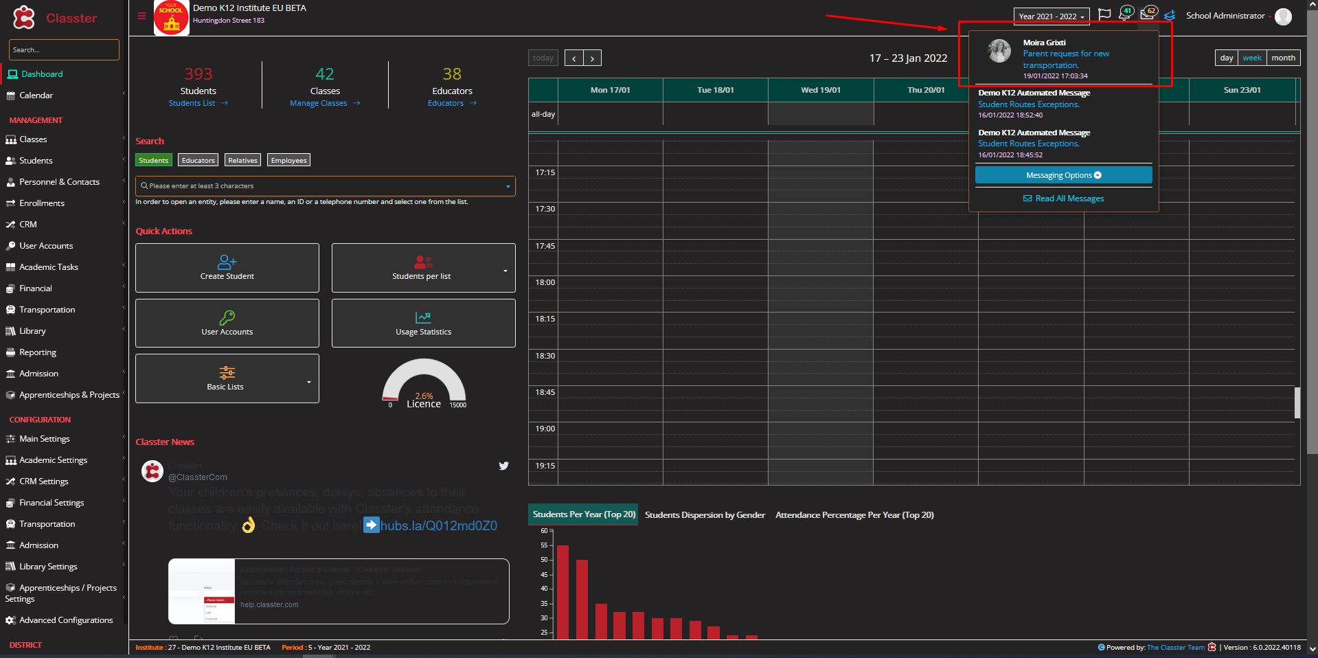Open School Administrator user menu
This screenshot has height=658, width=1318.
click(x=1225, y=16)
